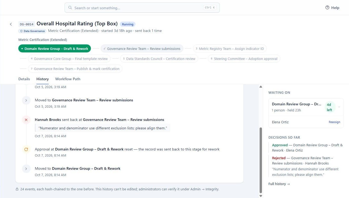Click the lock icon beside the hash-chain note

pyautogui.click(x=17, y=189)
